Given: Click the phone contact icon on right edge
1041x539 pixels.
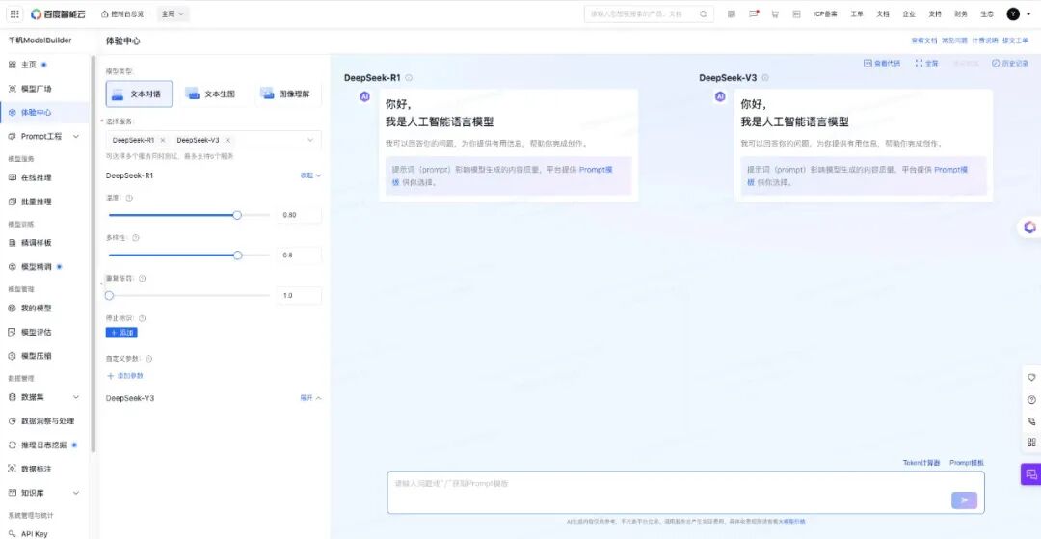Looking at the screenshot, I should (x=1031, y=420).
